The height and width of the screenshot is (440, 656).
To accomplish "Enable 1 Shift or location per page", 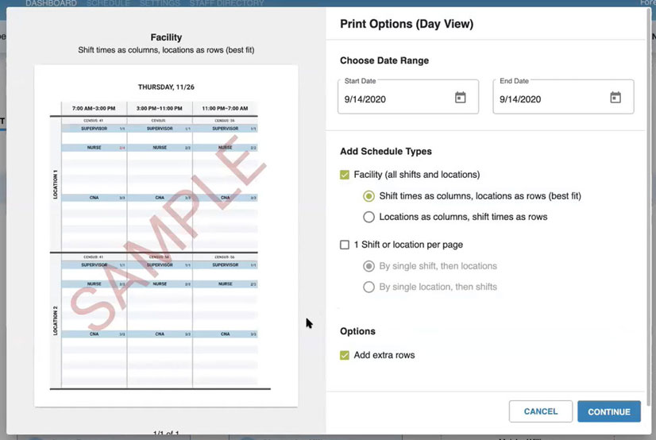I will point(345,245).
